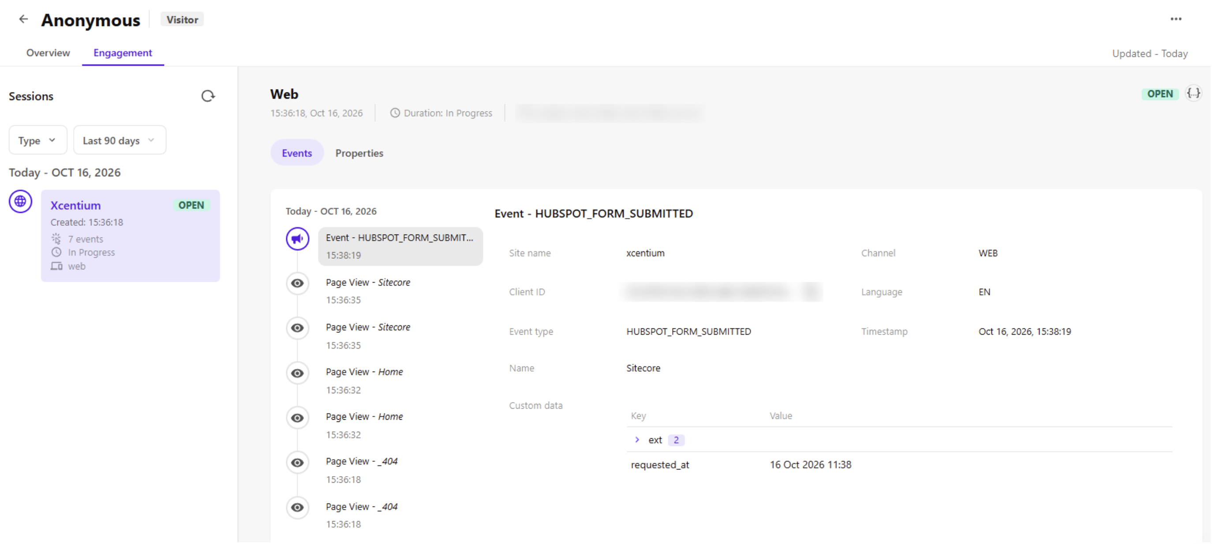
Task: Click eye icon for first Home page view
Action: click(297, 373)
